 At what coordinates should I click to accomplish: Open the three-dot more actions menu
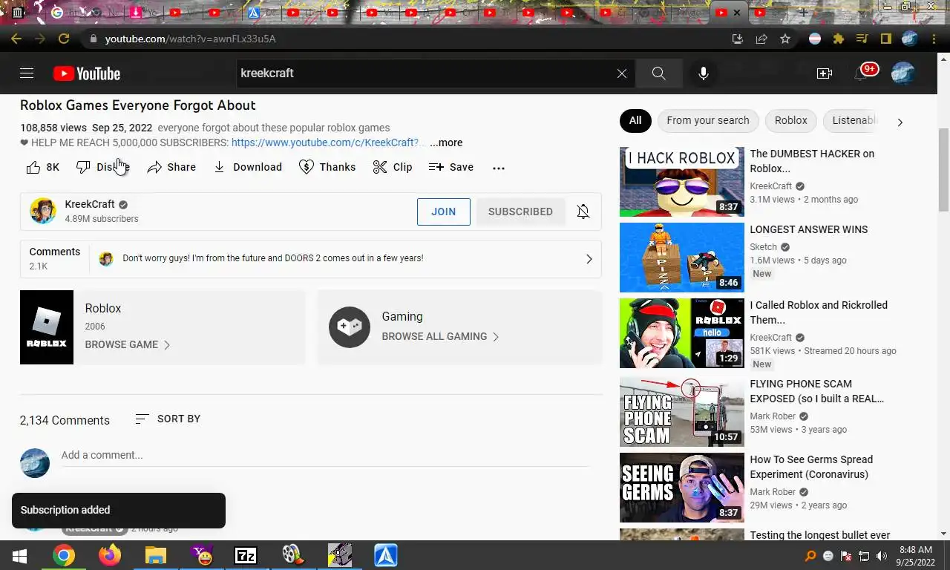tap(499, 168)
